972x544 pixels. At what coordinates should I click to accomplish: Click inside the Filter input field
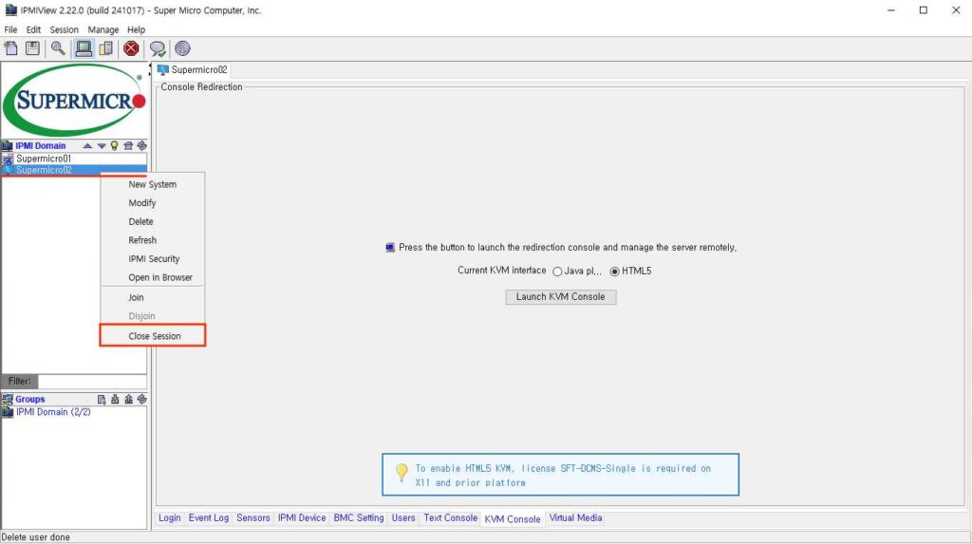(92, 381)
